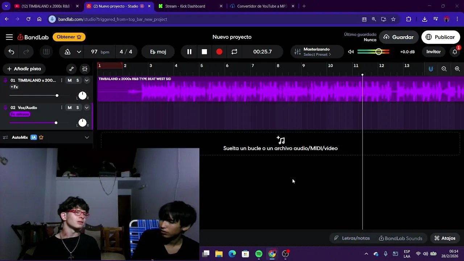Adjust the Voz/Audio track pan knob
464x261 pixels.
[82, 123]
